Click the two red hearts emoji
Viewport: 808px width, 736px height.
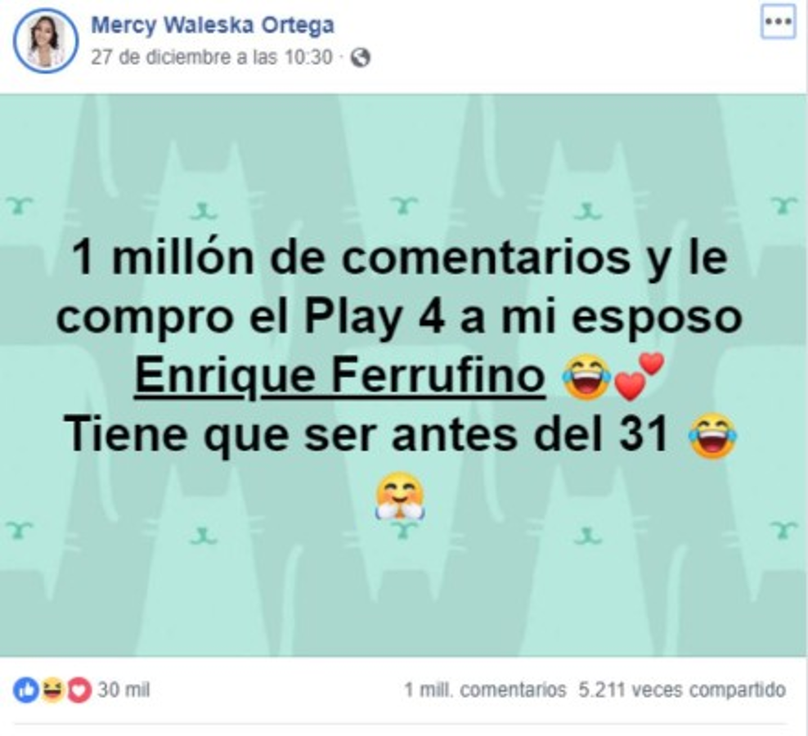click(x=639, y=376)
